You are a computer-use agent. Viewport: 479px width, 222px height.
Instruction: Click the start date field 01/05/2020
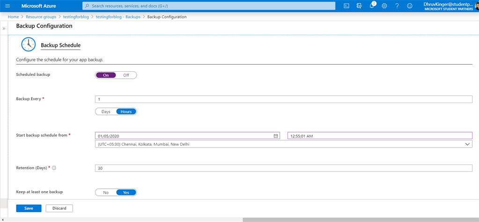pos(188,136)
